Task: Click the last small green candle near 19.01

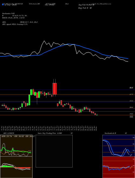Action: [x=97, y=115]
